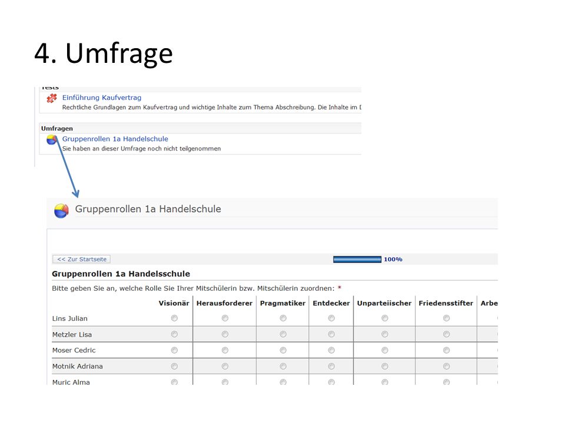Click the Unparteiischer column header

click(384, 303)
